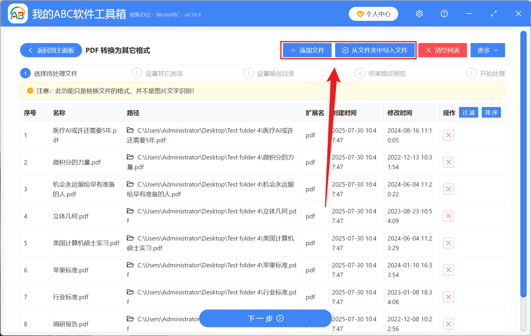The image size is (531, 336).
Task: Open the 过滤 filter option
Action: click(468, 112)
